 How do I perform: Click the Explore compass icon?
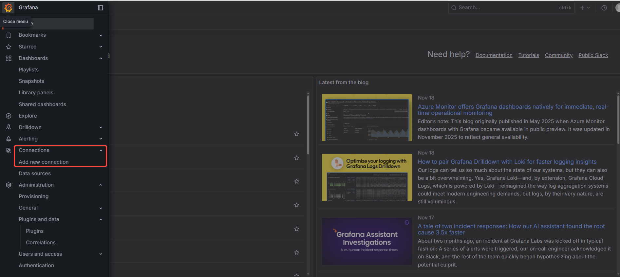click(x=9, y=116)
